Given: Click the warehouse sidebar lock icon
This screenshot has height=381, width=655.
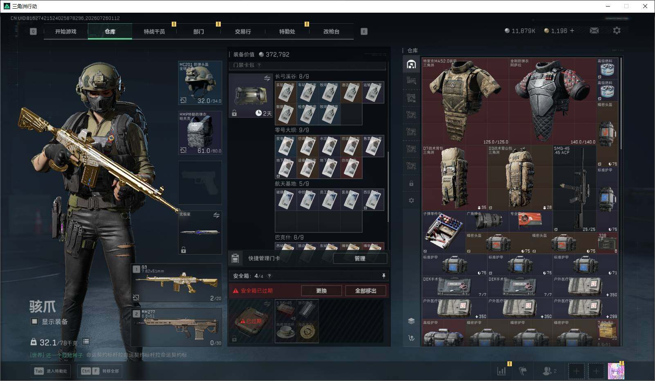Looking at the screenshot, I should [411, 184].
